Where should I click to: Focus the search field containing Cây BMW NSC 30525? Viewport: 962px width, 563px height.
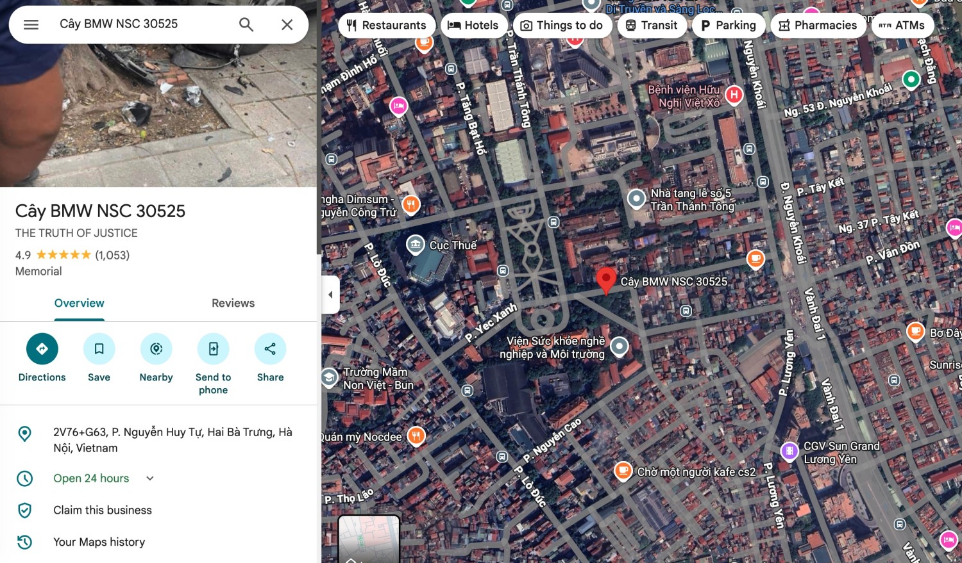click(x=141, y=24)
